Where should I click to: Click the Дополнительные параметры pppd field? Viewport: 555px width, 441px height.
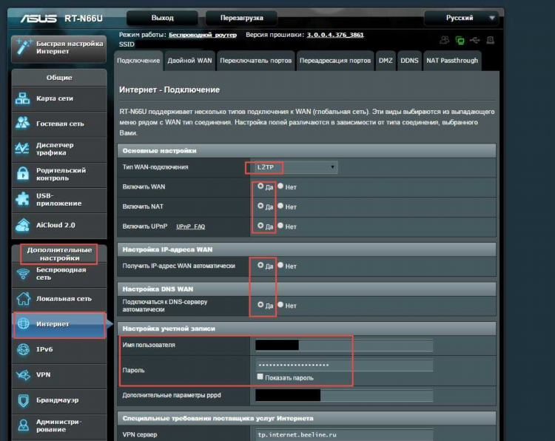tap(344, 395)
